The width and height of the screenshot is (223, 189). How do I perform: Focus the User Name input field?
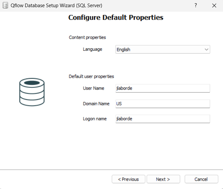[163, 88]
